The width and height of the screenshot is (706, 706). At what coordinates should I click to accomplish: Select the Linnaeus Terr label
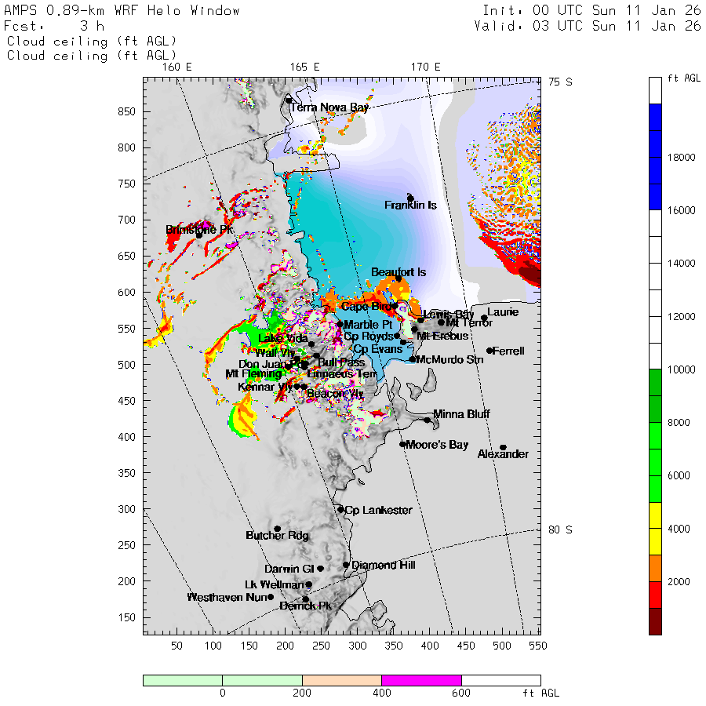(342, 374)
